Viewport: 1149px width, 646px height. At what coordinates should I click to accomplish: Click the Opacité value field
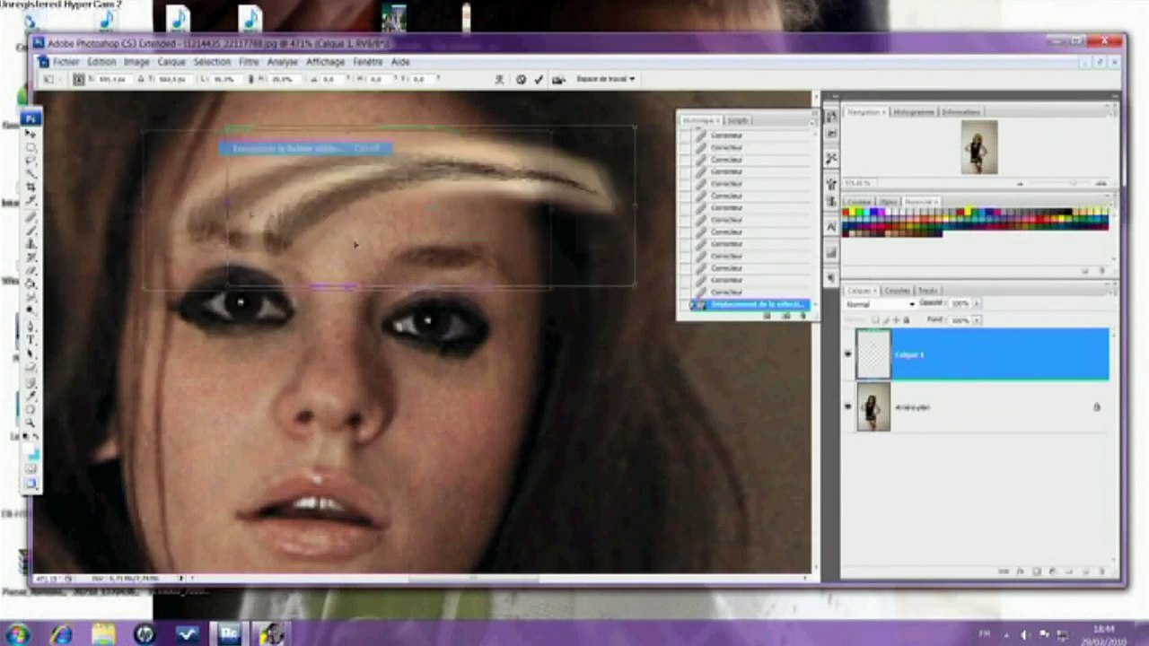(x=960, y=304)
